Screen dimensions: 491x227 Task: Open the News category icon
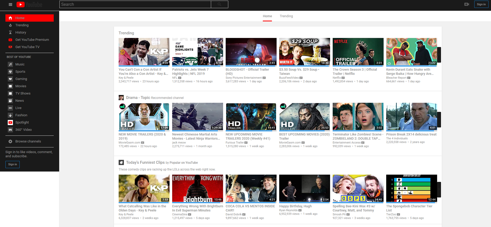[10, 101]
